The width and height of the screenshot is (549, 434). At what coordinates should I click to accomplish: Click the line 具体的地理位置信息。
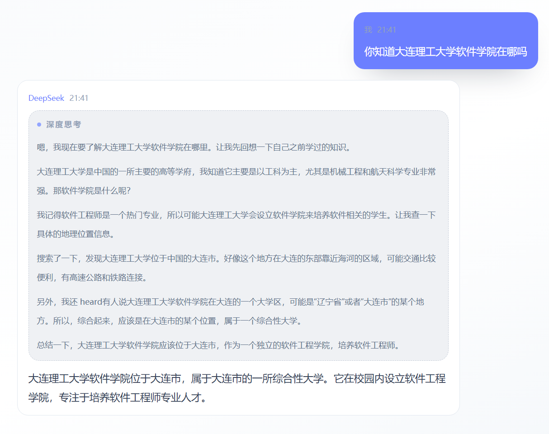pos(76,234)
